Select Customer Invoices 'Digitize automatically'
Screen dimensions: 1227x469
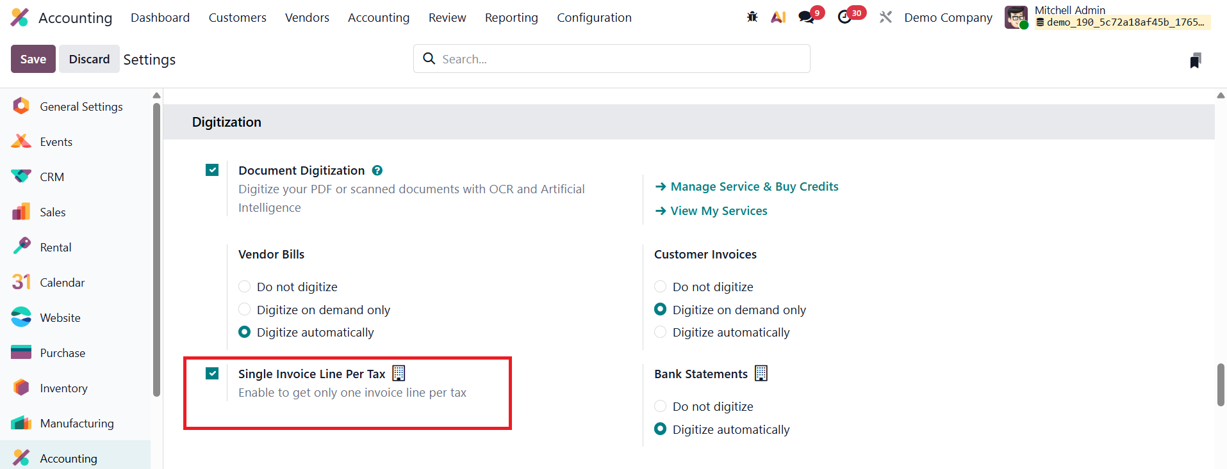coord(660,332)
